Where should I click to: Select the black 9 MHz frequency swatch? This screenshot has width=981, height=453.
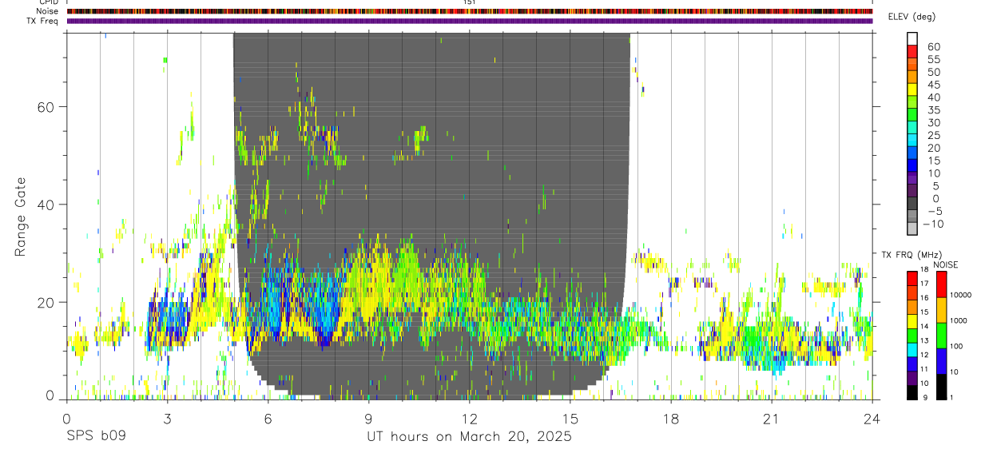tap(912, 391)
